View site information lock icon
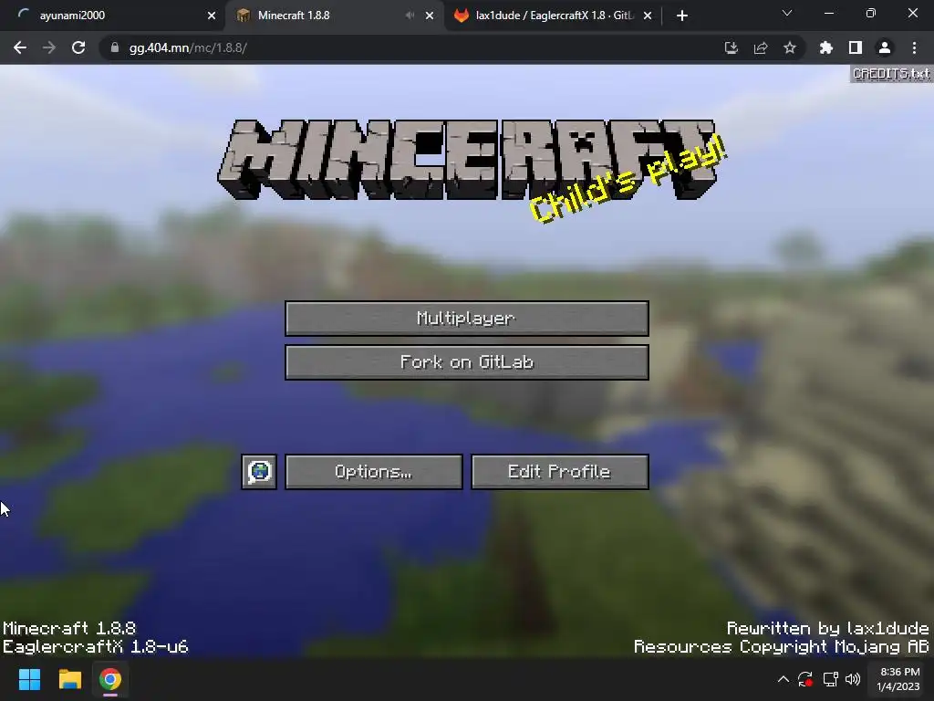The height and width of the screenshot is (701, 934). point(115,47)
